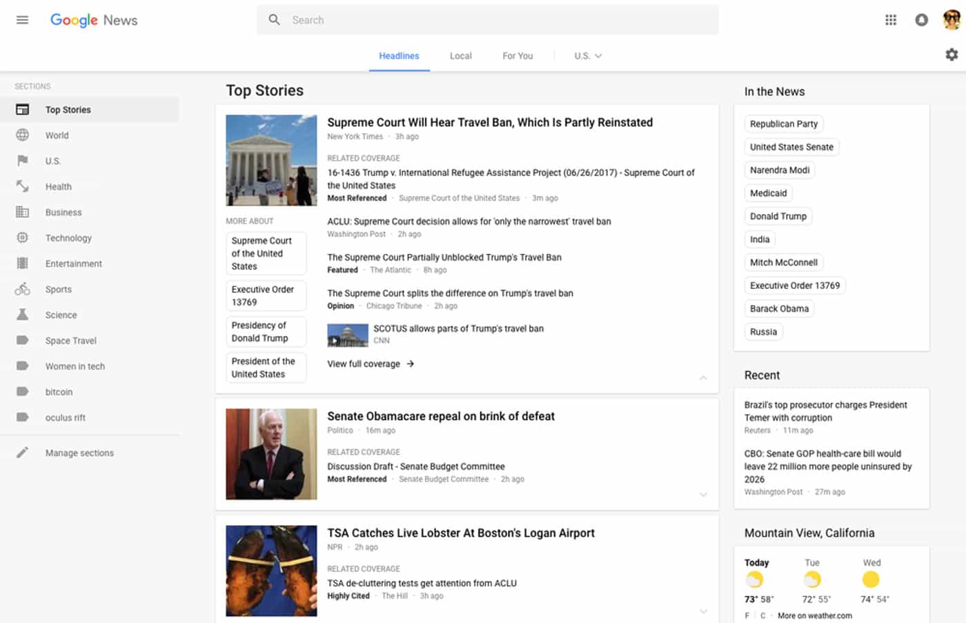Open the U.S. edition dropdown
966x623 pixels.
click(588, 56)
